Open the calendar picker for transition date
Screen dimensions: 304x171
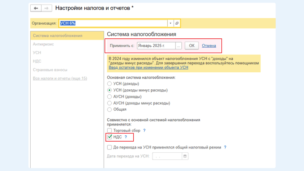[x=185, y=156]
